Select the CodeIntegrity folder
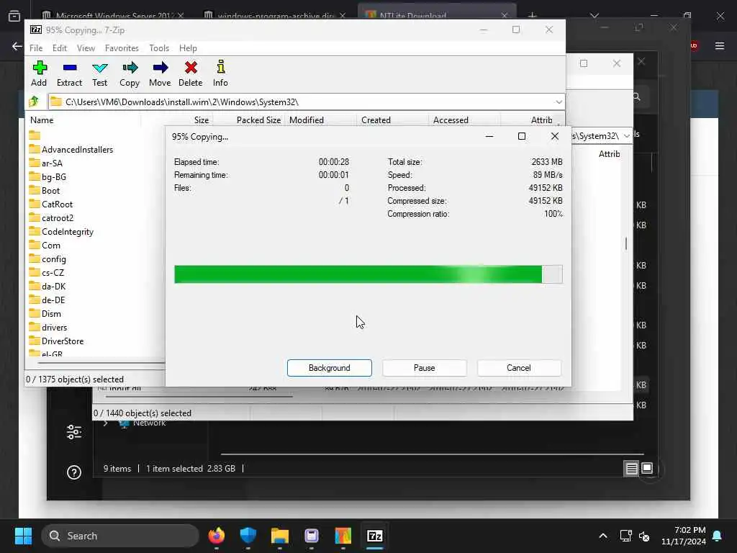 (61, 231)
